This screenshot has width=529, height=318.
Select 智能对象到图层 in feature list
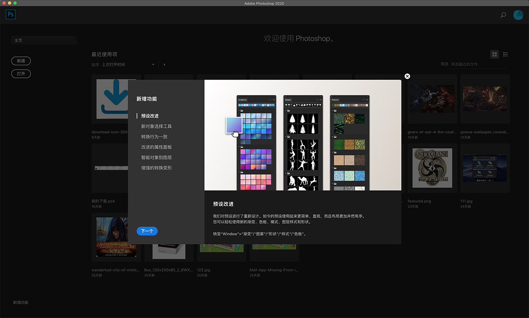[x=156, y=158]
